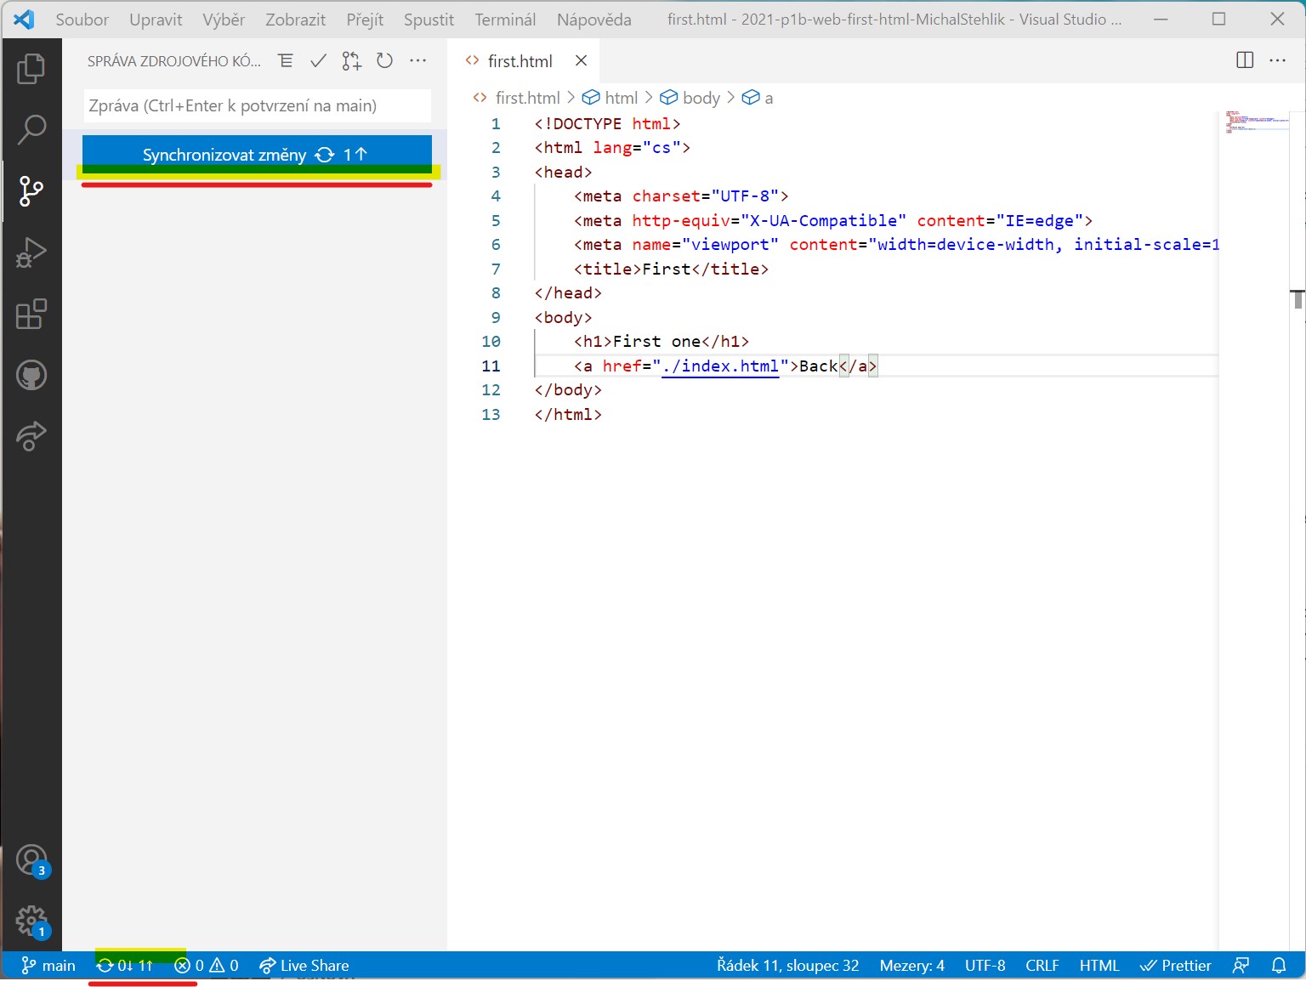Change language mode HTML in status bar

1099,966
